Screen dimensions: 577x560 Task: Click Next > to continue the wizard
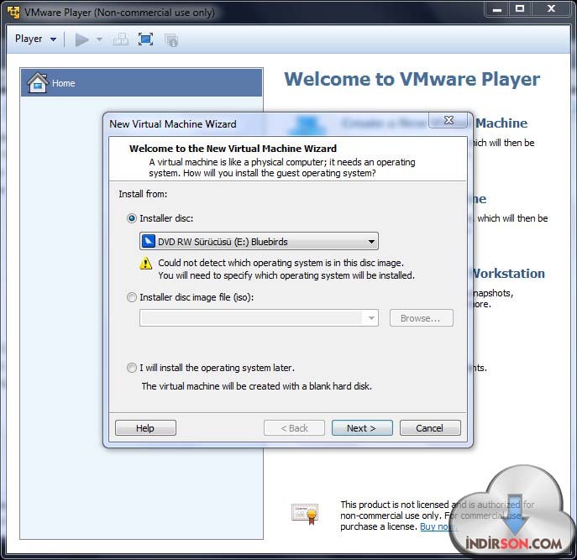point(362,428)
